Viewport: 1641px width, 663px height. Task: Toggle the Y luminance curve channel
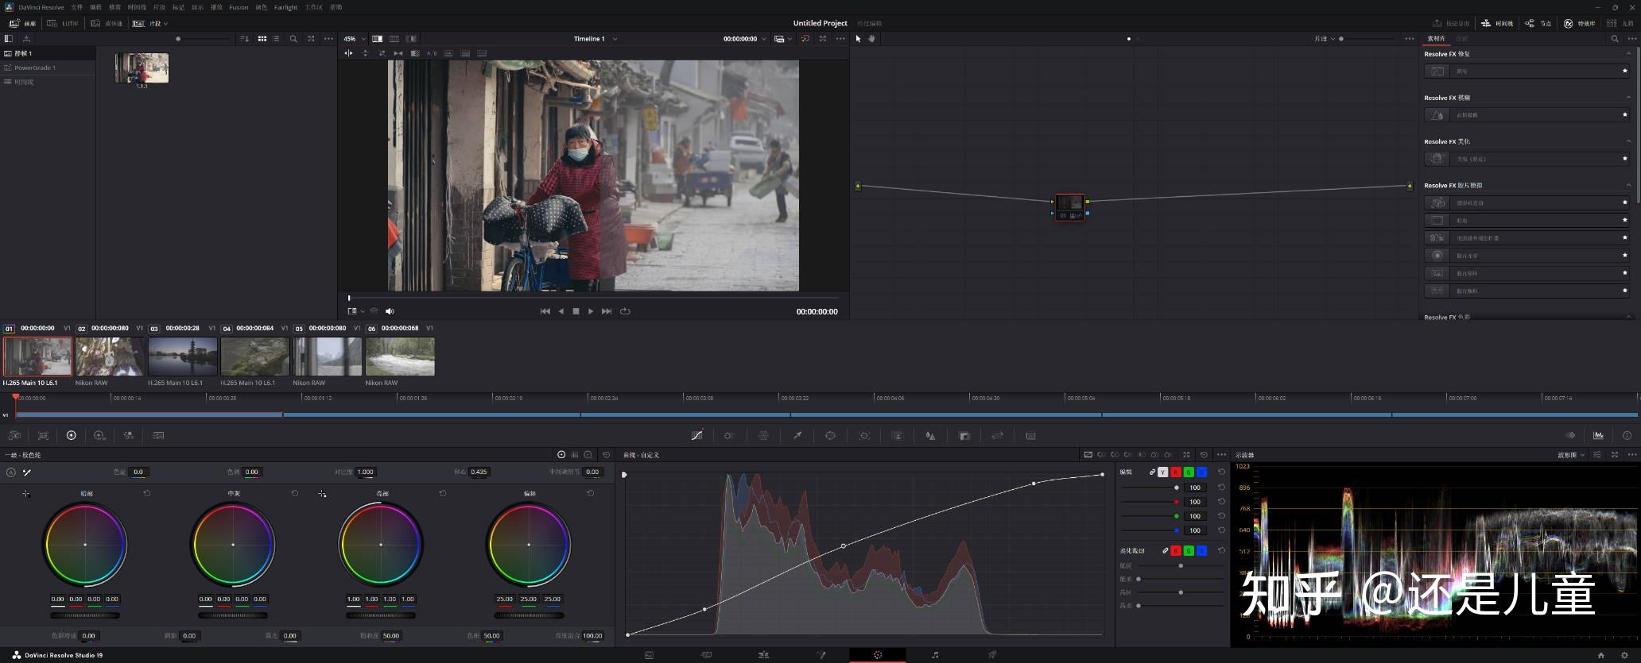[1163, 472]
